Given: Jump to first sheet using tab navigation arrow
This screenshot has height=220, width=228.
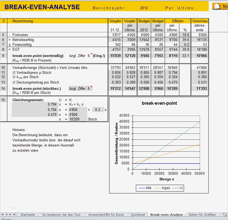Looking at the screenshot, I should pos(2,214).
